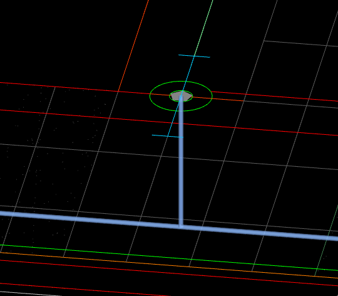This screenshot has width=338, height=296.
Task: Click the T-junction where blue pipes meet
Action: click(x=181, y=226)
